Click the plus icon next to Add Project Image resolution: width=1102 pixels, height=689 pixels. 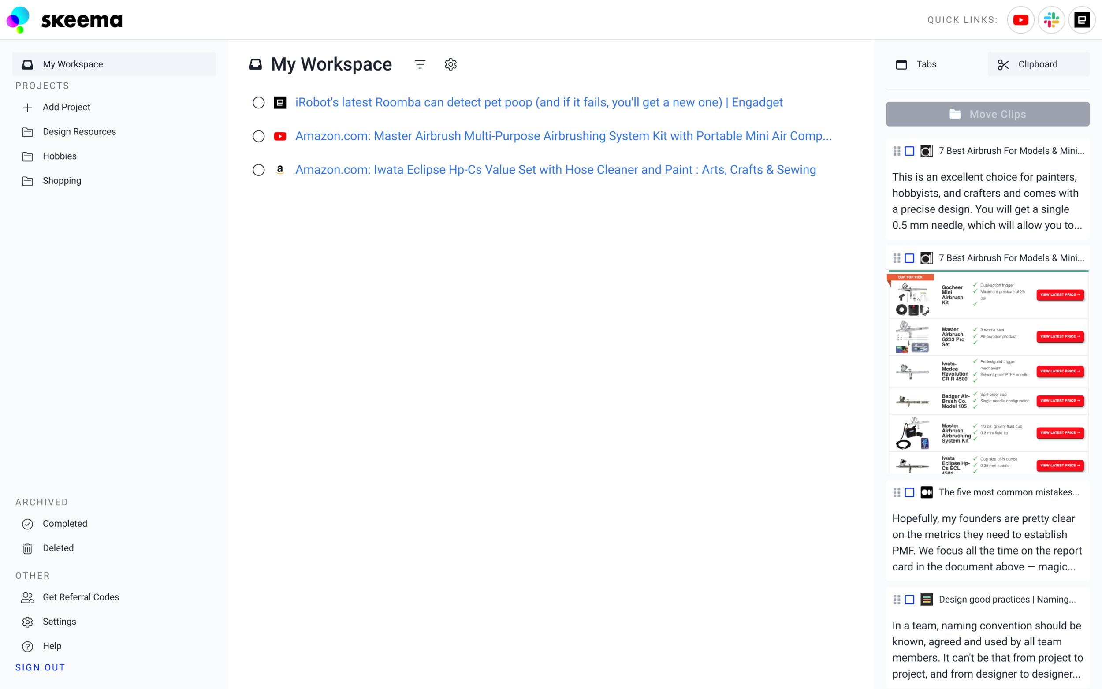[x=27, y=107]
